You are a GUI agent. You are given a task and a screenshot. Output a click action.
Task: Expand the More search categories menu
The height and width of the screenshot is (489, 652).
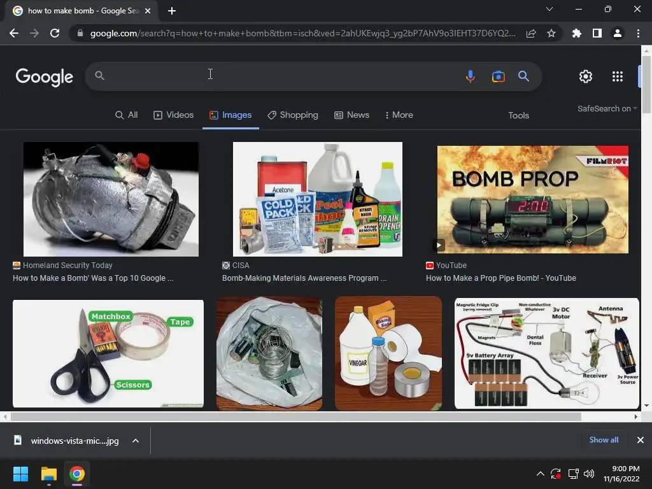click(x=399, y=115)
